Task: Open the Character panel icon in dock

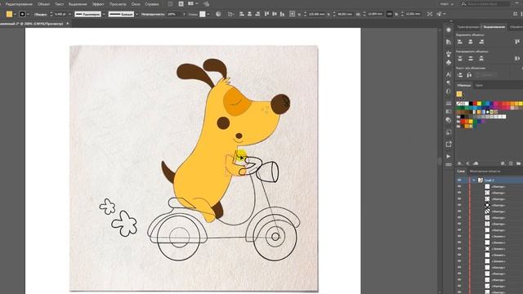Action: [x=449, y=74]
